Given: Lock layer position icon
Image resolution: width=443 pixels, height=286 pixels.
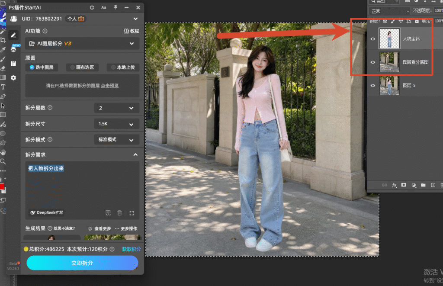Looking at the screenshot, I should [401, 21].
